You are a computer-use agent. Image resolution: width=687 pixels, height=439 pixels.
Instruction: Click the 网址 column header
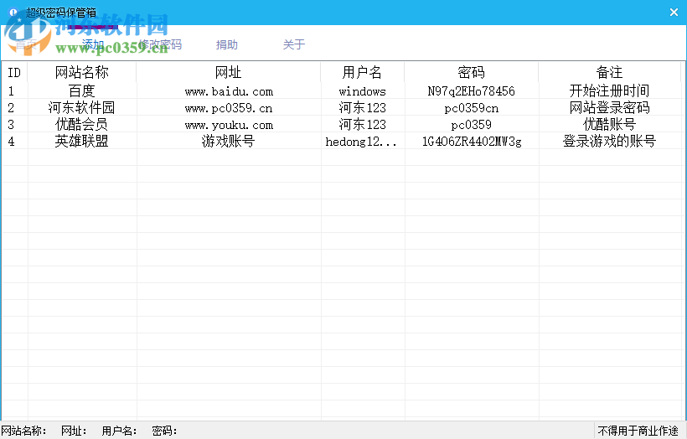(228, 72)
